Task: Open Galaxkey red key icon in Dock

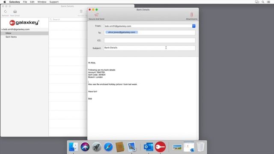Action: click(160, 147)
